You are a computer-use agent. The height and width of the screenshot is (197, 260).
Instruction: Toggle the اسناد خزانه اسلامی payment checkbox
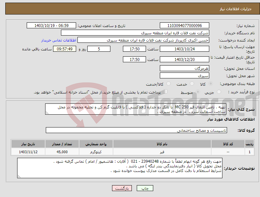[x=165, y=91]
